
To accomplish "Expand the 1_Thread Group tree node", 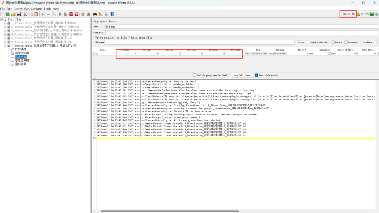I will pyautogui.click(x=5, y=23).
